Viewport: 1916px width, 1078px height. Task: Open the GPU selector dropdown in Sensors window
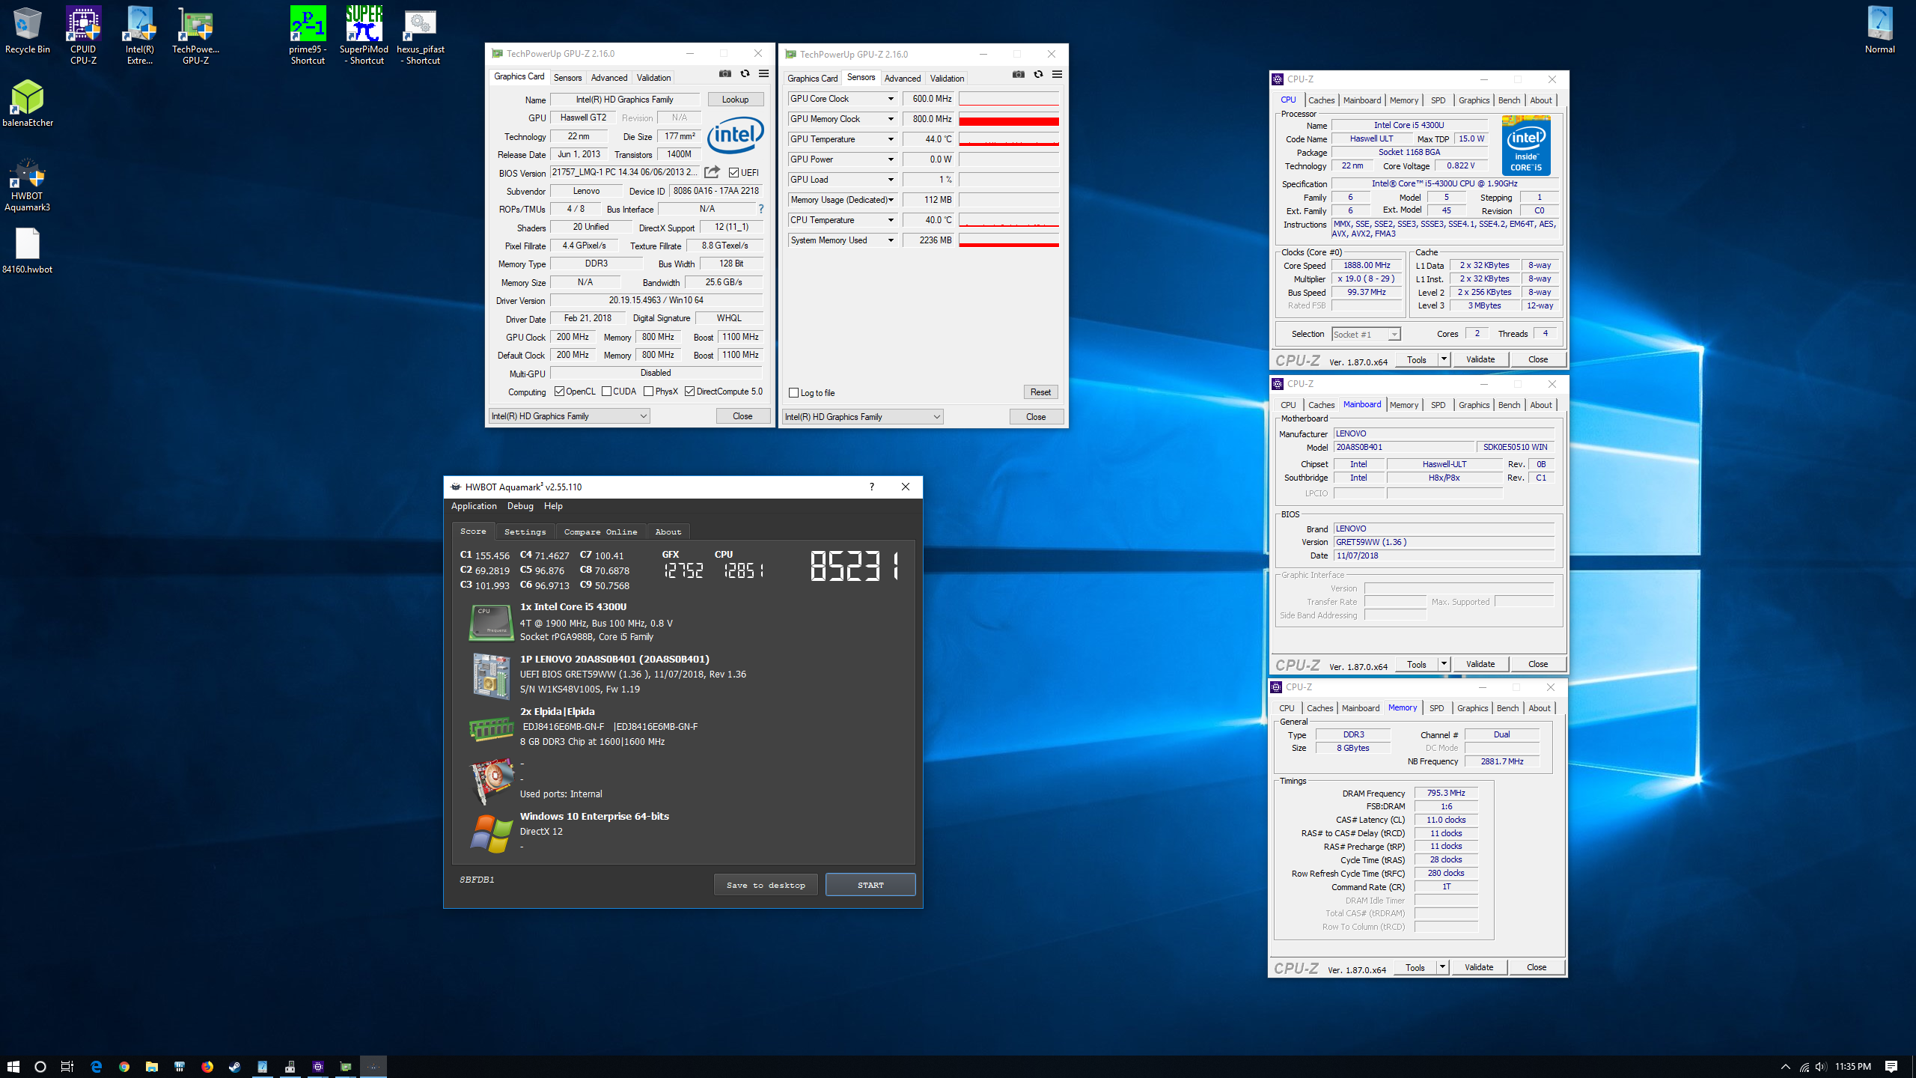click(x=863, y=417)
